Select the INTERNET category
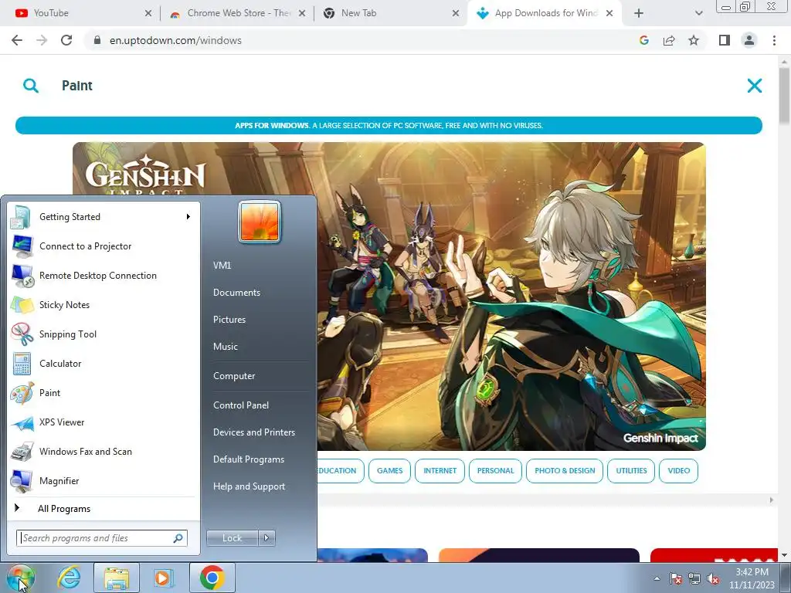Viewport: 791px width, 593px height. [440, 470]
